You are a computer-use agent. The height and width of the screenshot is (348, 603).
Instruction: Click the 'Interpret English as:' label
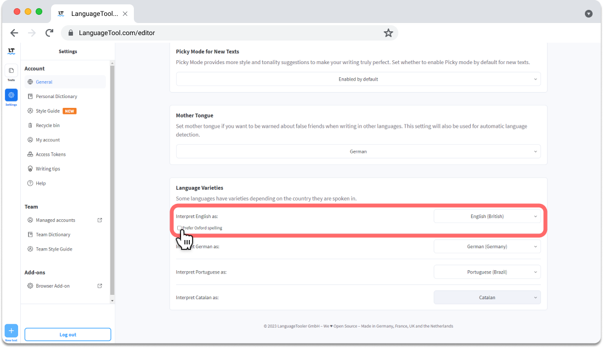tap(197, 216)
